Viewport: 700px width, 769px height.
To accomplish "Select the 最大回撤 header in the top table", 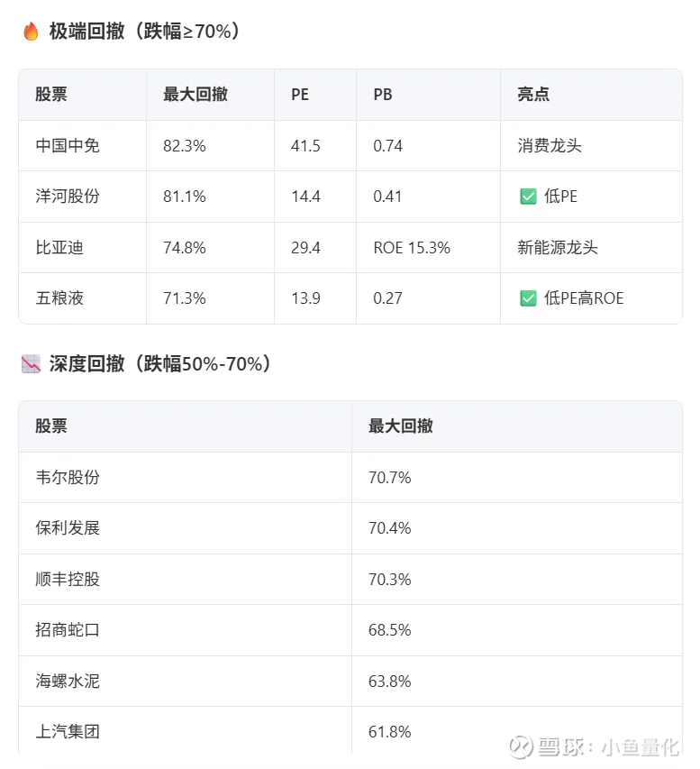I will [x=195, y=95].
